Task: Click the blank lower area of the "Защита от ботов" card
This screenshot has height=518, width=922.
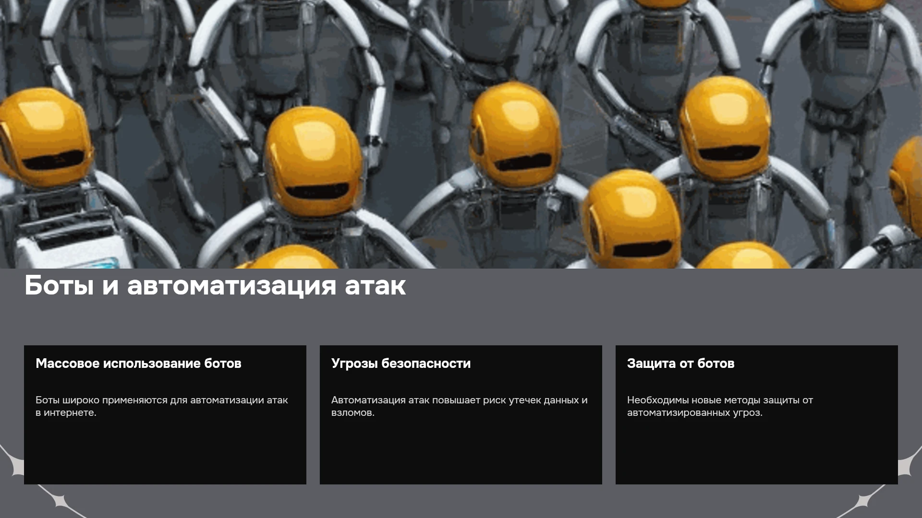Action: click(x=756, y=451)
